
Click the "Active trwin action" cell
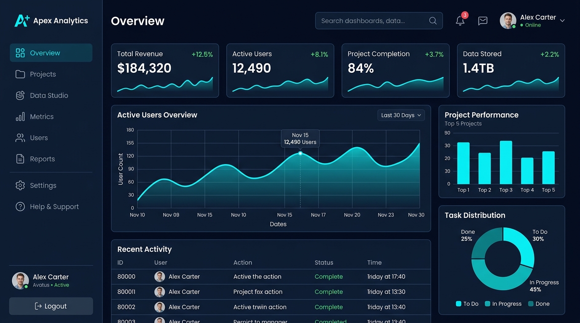[x=260, y=307]
